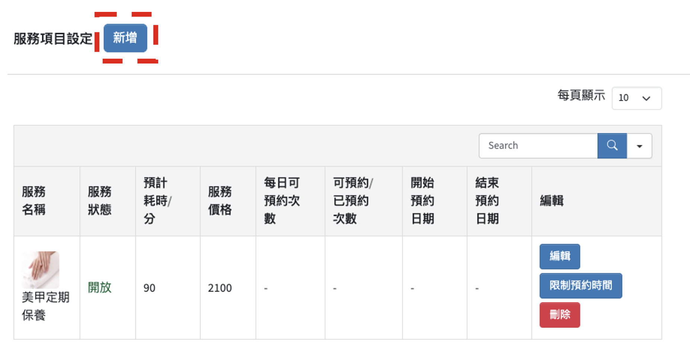Open the 每頁顯示 page size dropdown
690x364 pixels.
(x=636, y=98)
